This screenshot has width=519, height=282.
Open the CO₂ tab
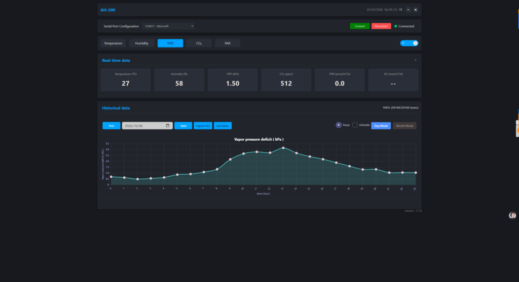click(x=199, y=44)
